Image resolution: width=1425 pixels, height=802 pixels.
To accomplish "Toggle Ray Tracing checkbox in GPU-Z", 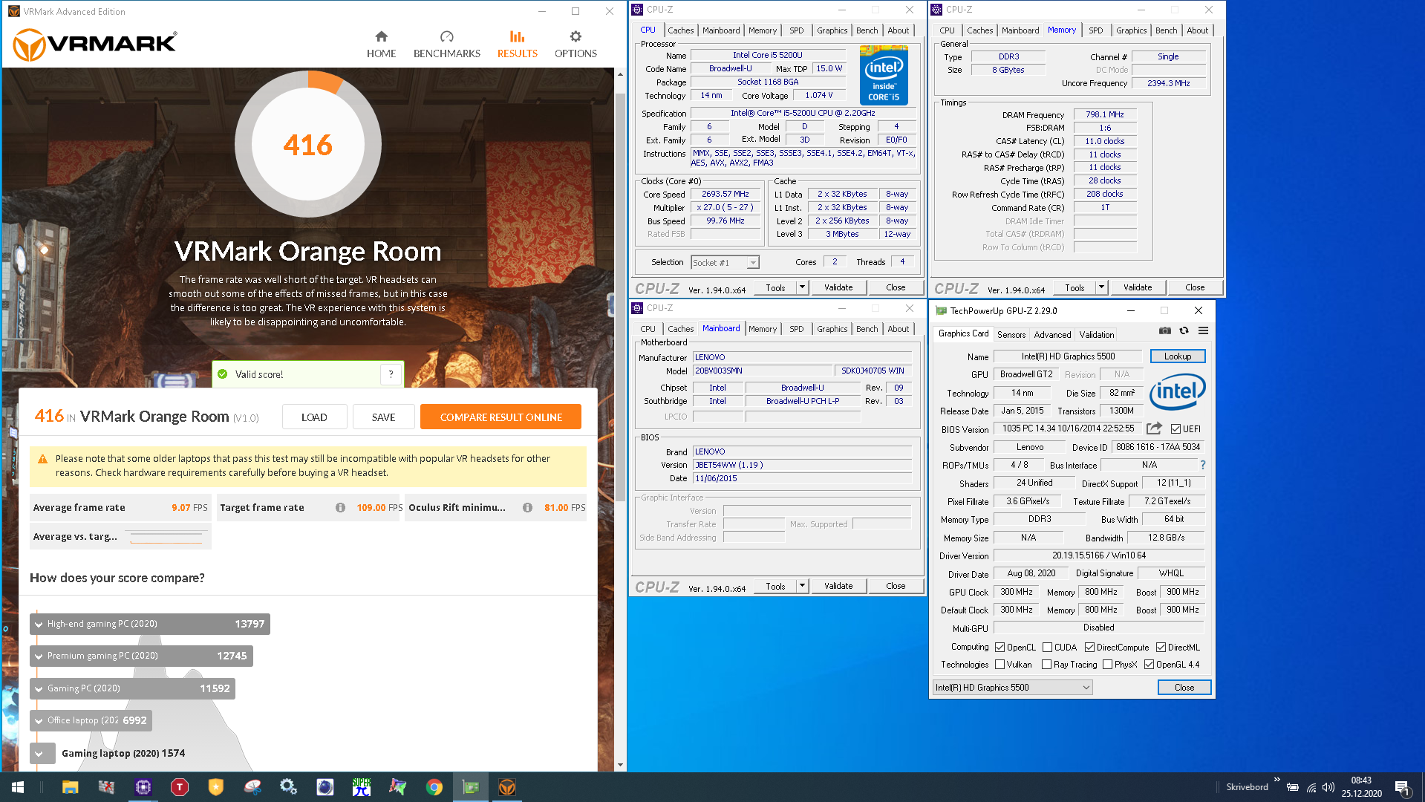I will (1046, 665).
